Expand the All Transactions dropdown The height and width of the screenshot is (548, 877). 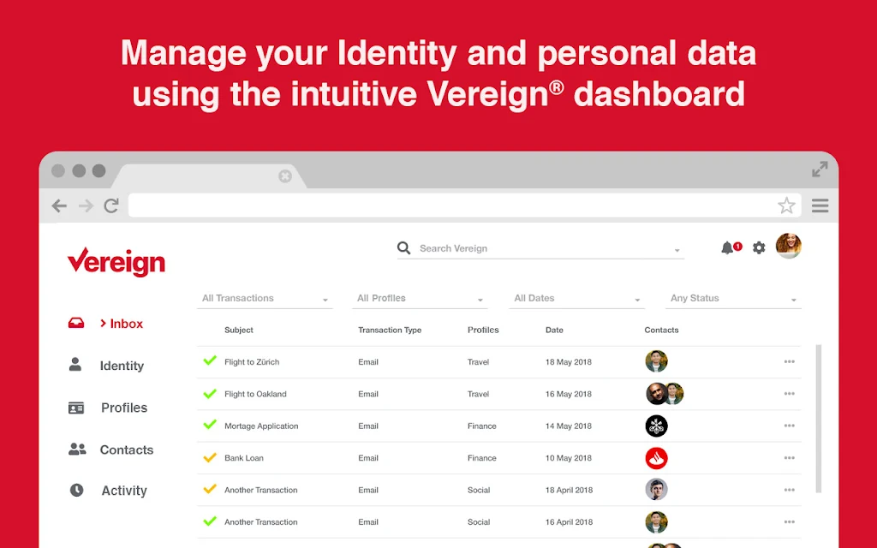tap(265, 298)
